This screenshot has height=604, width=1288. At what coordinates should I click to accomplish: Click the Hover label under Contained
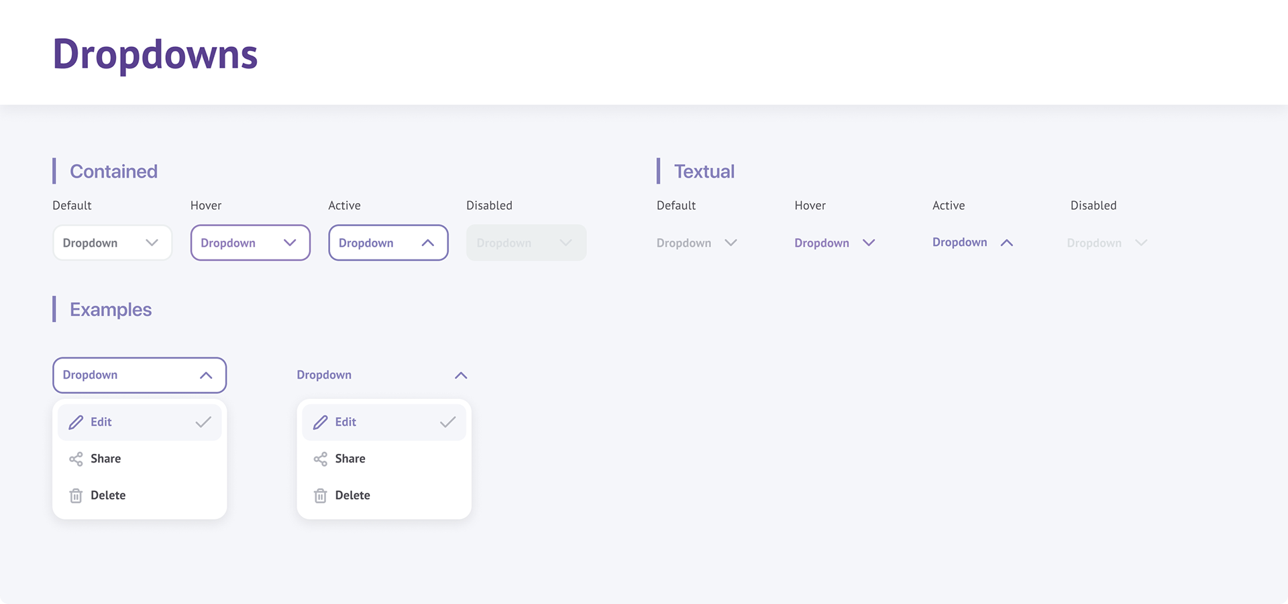coord(206,206)
